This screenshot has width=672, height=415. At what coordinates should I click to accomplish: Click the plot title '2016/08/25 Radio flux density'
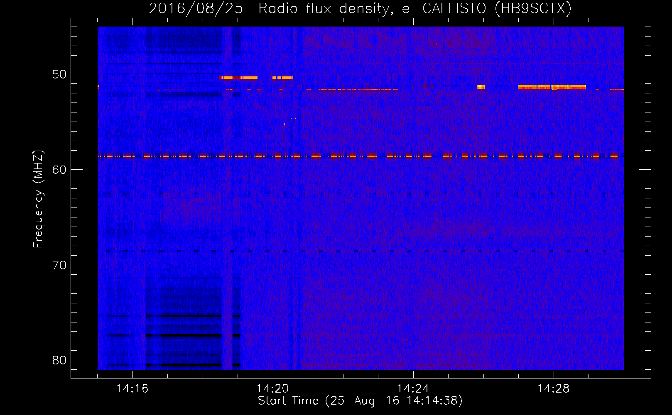269,9
